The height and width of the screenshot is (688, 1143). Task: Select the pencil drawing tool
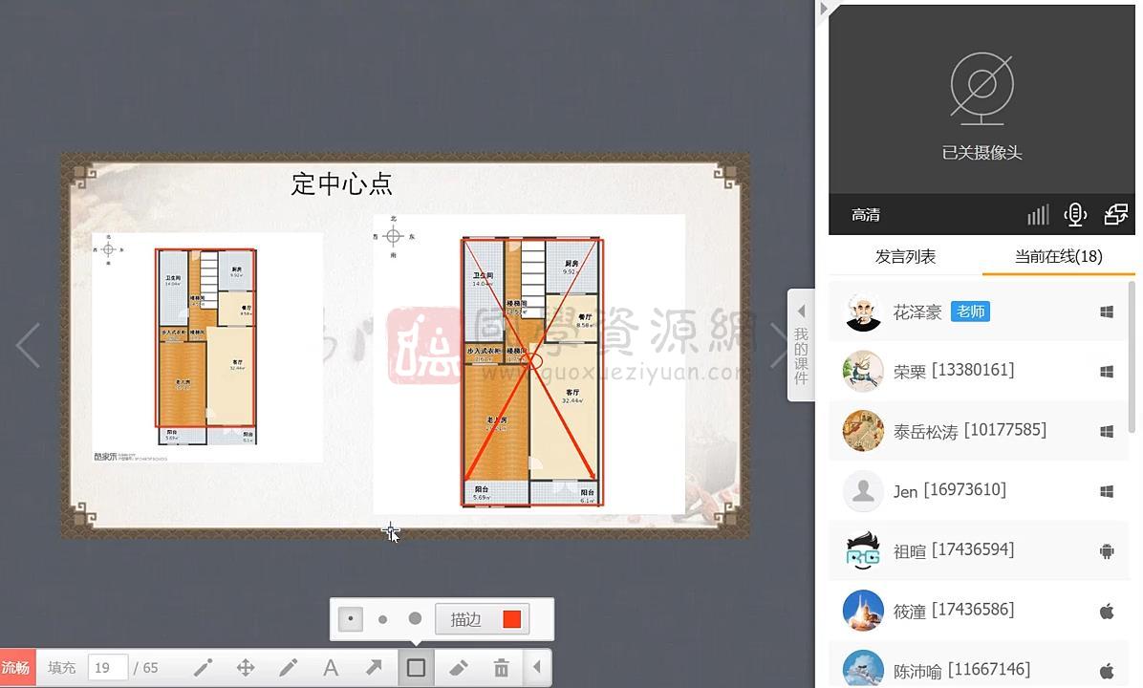288,668
